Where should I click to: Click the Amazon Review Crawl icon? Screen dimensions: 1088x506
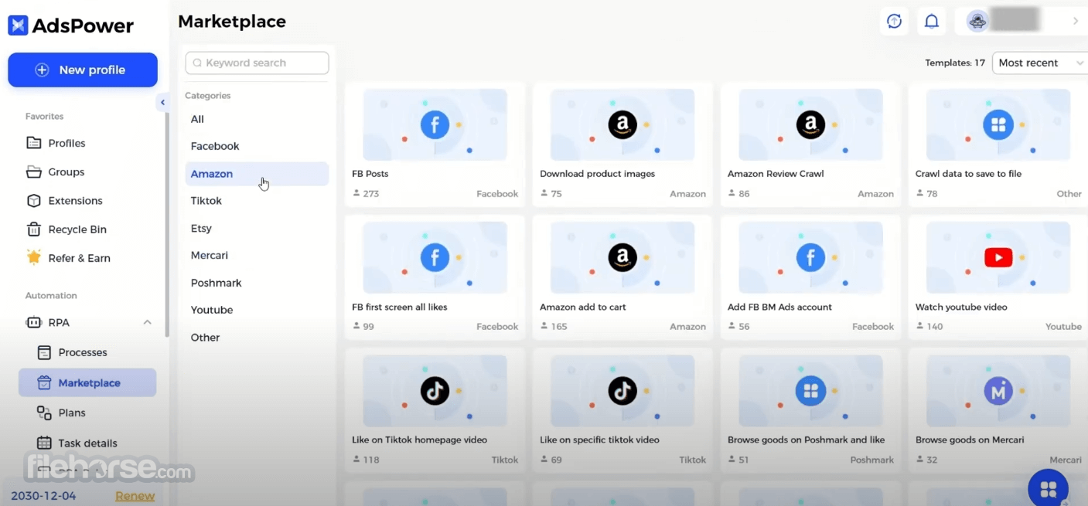[x=810, y=124]
